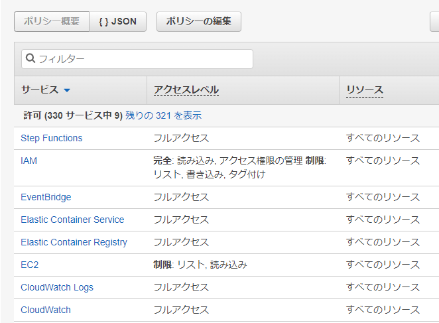The image size is (439, 323).
Task: Click the ポリシーの編集 button
Action: tap(199, 22)
